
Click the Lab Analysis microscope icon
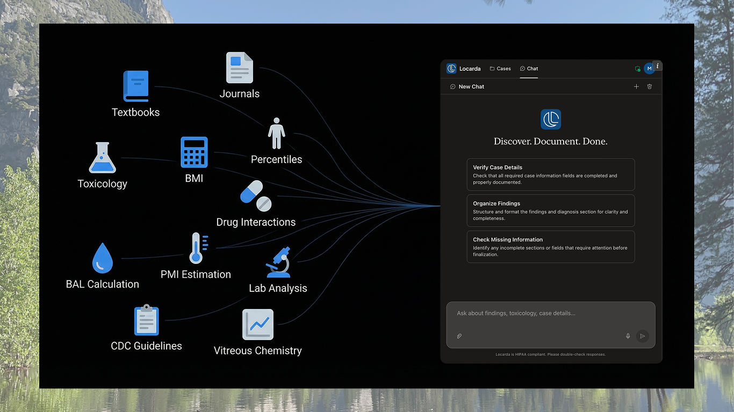click(x=278, y=262)
